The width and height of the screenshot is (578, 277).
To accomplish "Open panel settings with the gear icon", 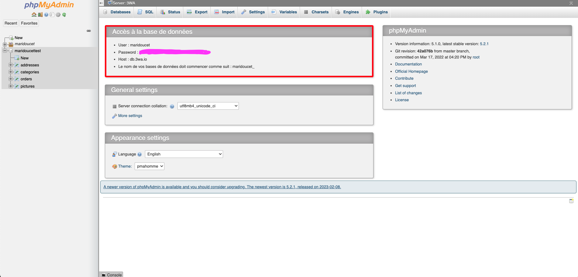I will (x=58, y=15).
